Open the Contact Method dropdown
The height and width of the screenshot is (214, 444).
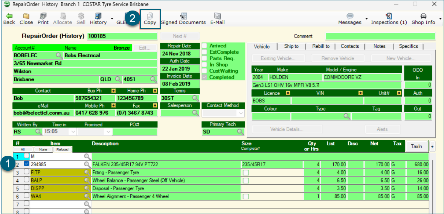point(241,113)
